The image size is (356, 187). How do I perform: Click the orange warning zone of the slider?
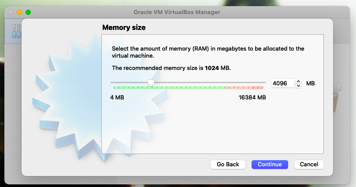tap(238, 88)
